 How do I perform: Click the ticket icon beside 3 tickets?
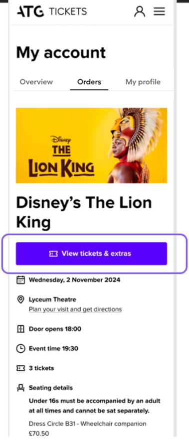tap(20, 368)
